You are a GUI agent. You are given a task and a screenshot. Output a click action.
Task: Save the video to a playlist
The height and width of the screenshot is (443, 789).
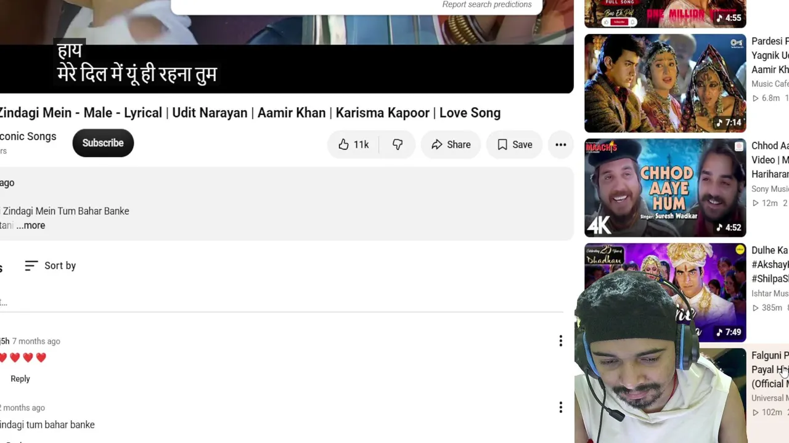point(514,145)
